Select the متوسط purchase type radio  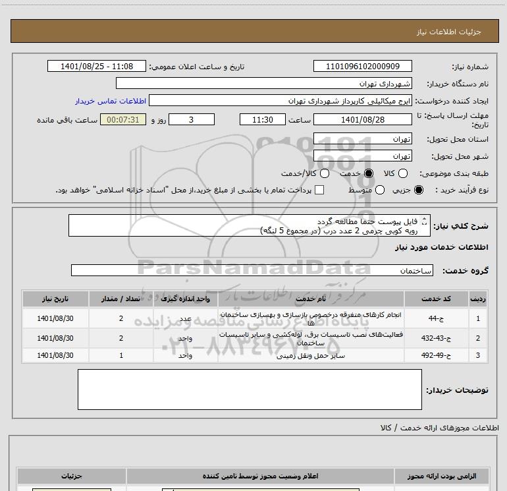pyautogui.click(x=380, y=190)
